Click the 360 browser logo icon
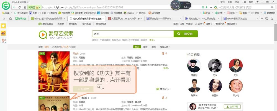The height and width of the screenshot is (111, 277). 6,6
